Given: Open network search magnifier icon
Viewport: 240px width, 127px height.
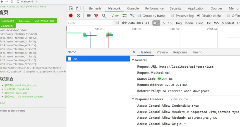Looking at the screenshot, I should pos(104,16).
